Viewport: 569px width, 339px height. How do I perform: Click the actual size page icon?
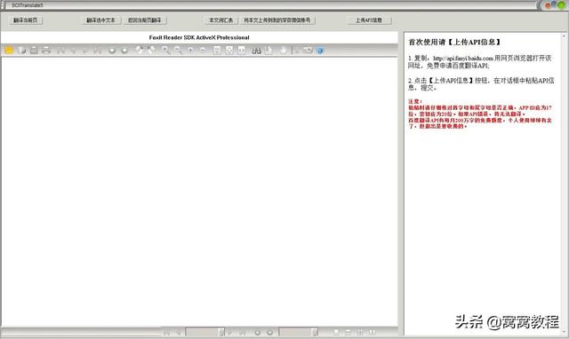pos(217,51)
